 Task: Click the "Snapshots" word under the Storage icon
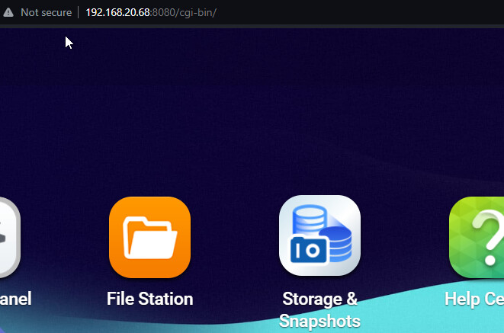(x=319, y=320)
